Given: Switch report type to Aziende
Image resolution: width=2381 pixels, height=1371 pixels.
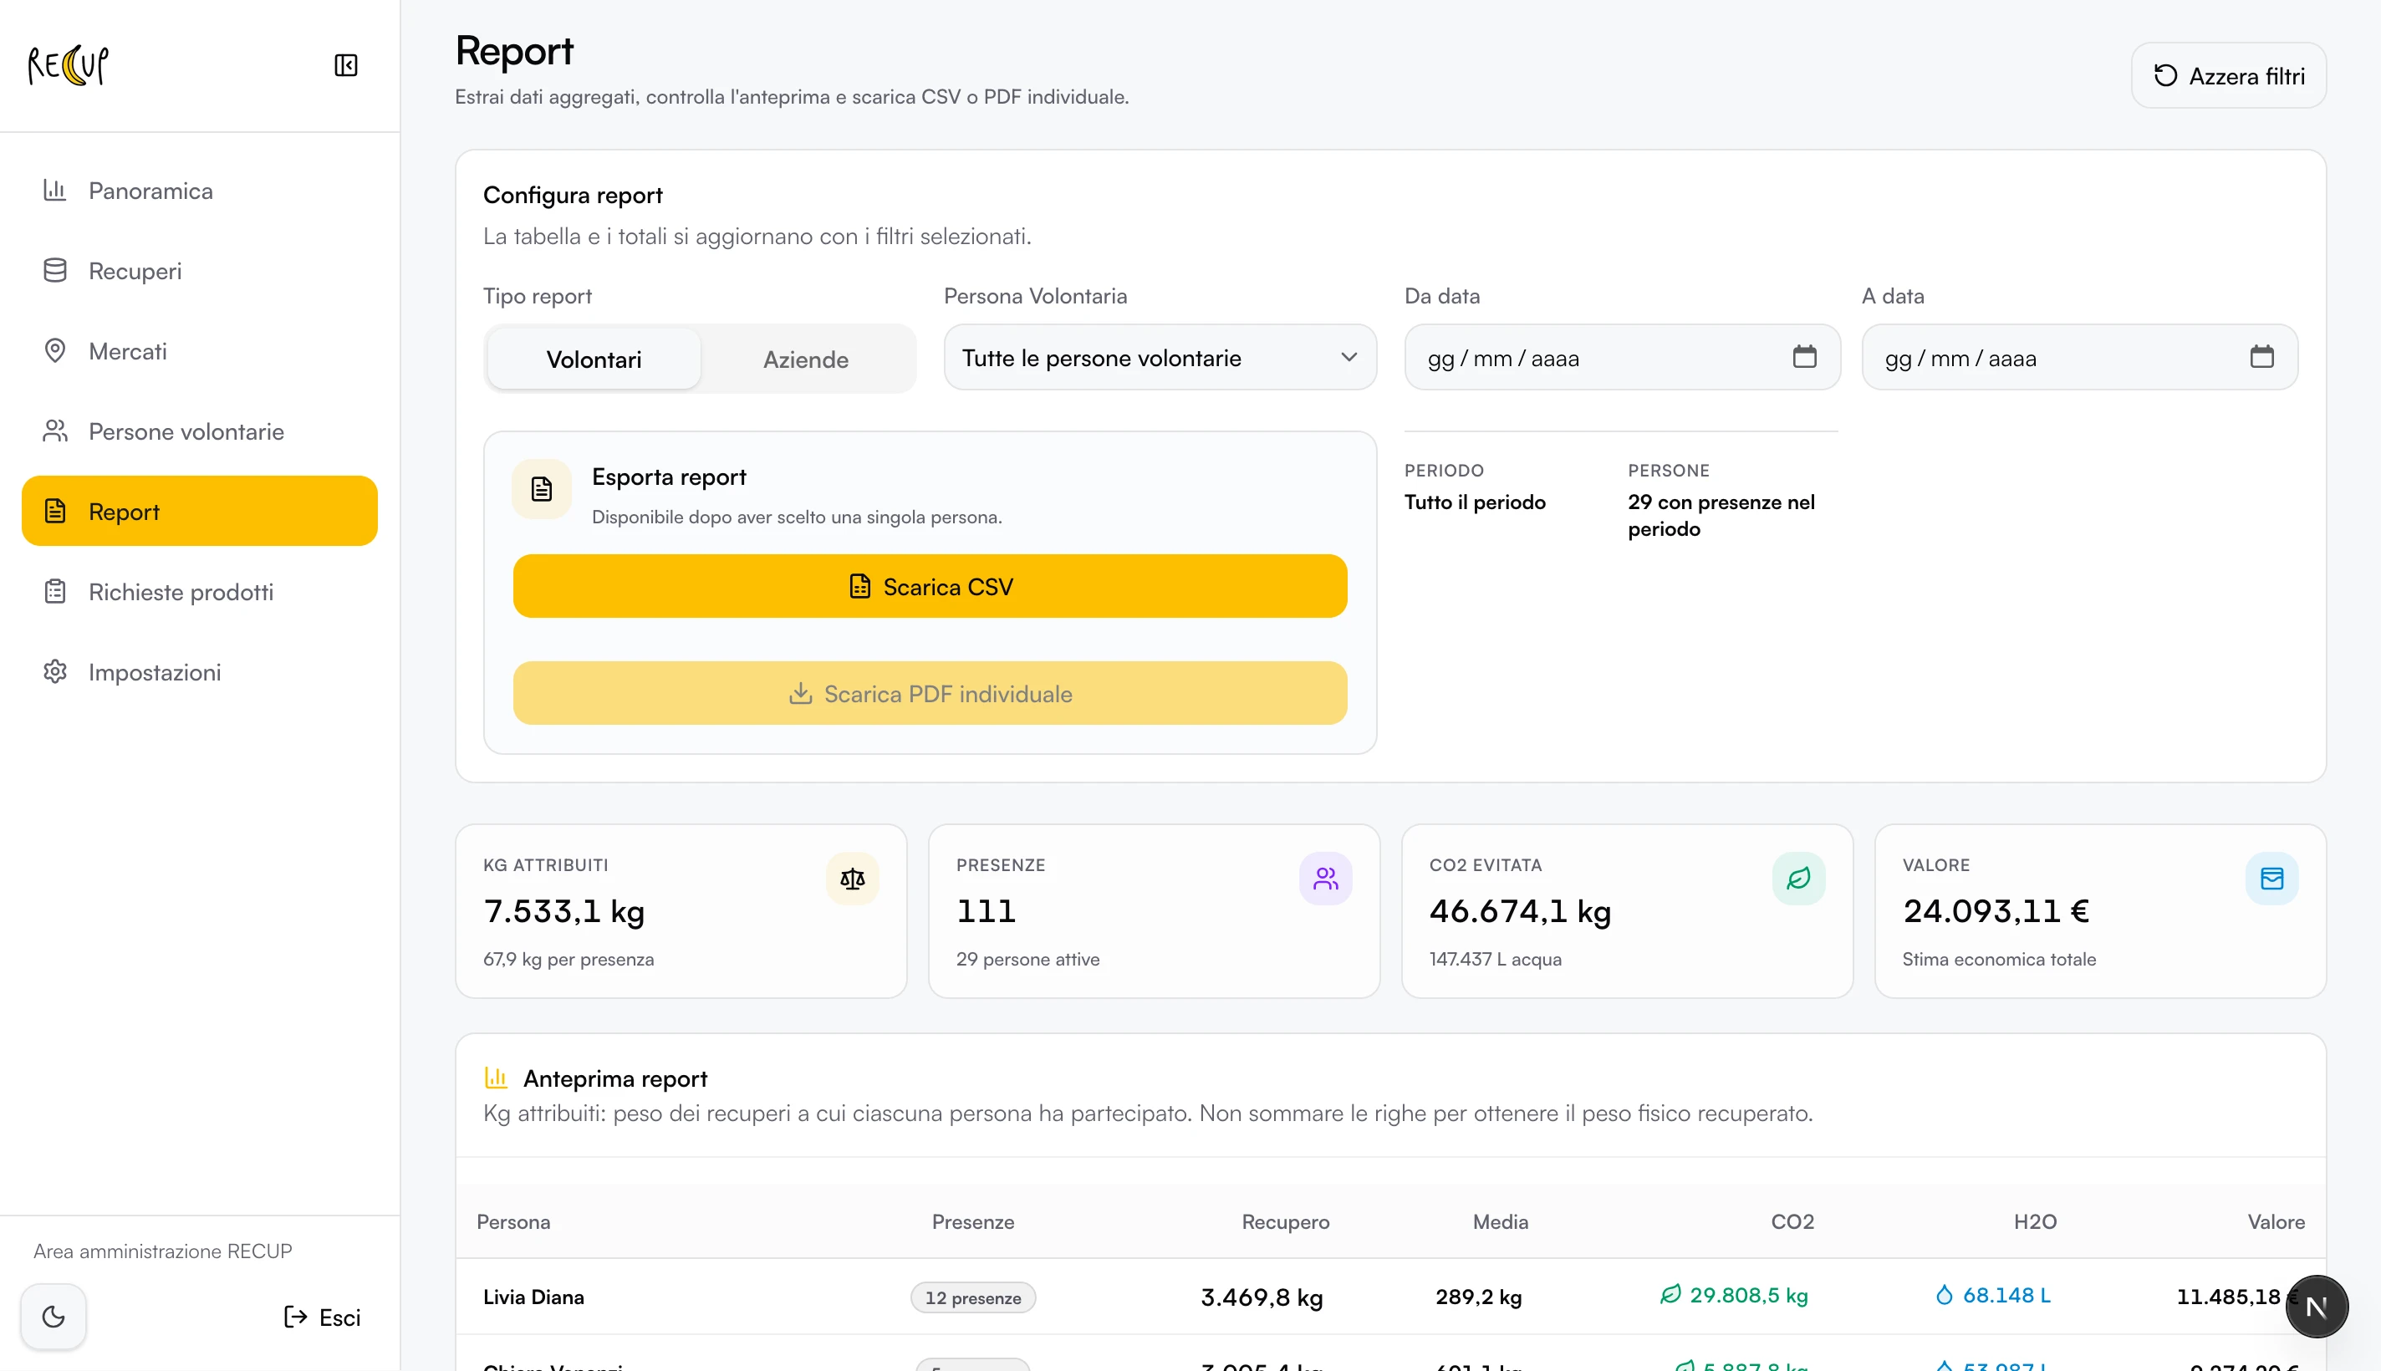Looking at the screenshot, I should 806,359.
